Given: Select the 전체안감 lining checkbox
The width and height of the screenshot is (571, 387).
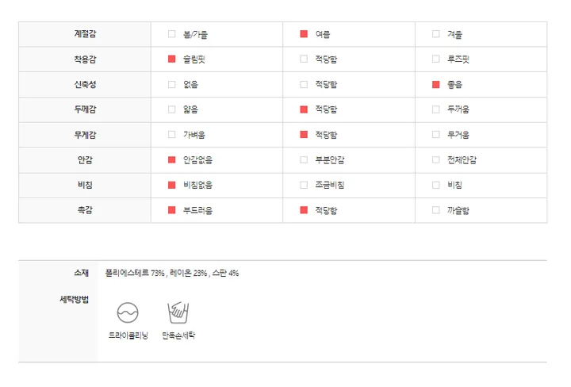Looking at the screenshot, I should click(435, 160).
